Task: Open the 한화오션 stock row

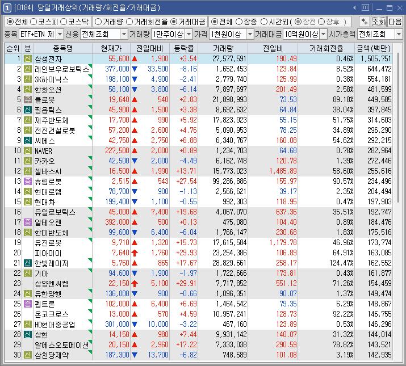Action: 198,89
